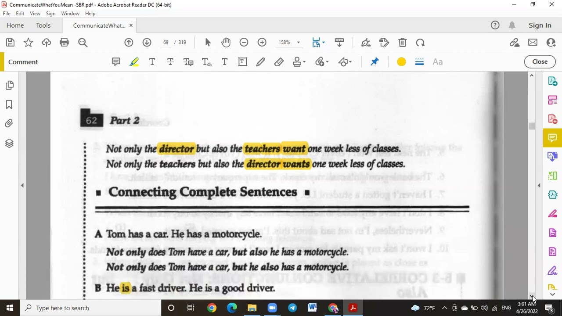The height and width of the screenshot is (316, 562).
Task: Go to the previous page arrow
Action: (129, 43)
